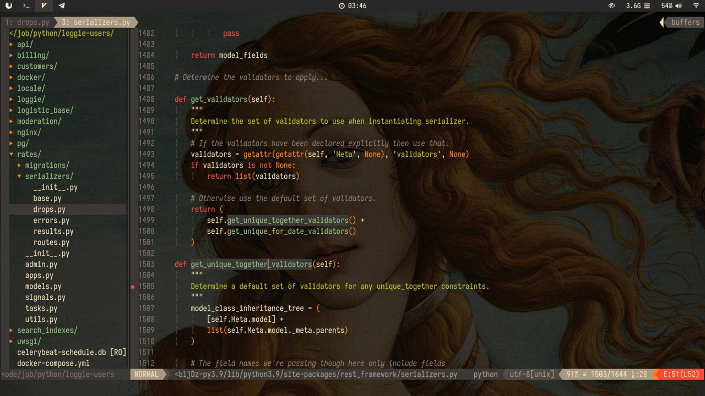The width and height of the screenshot is (705, 396).
Task: Click the utf-8[unix] encoding segment
Action: click(x=532, y=375)
